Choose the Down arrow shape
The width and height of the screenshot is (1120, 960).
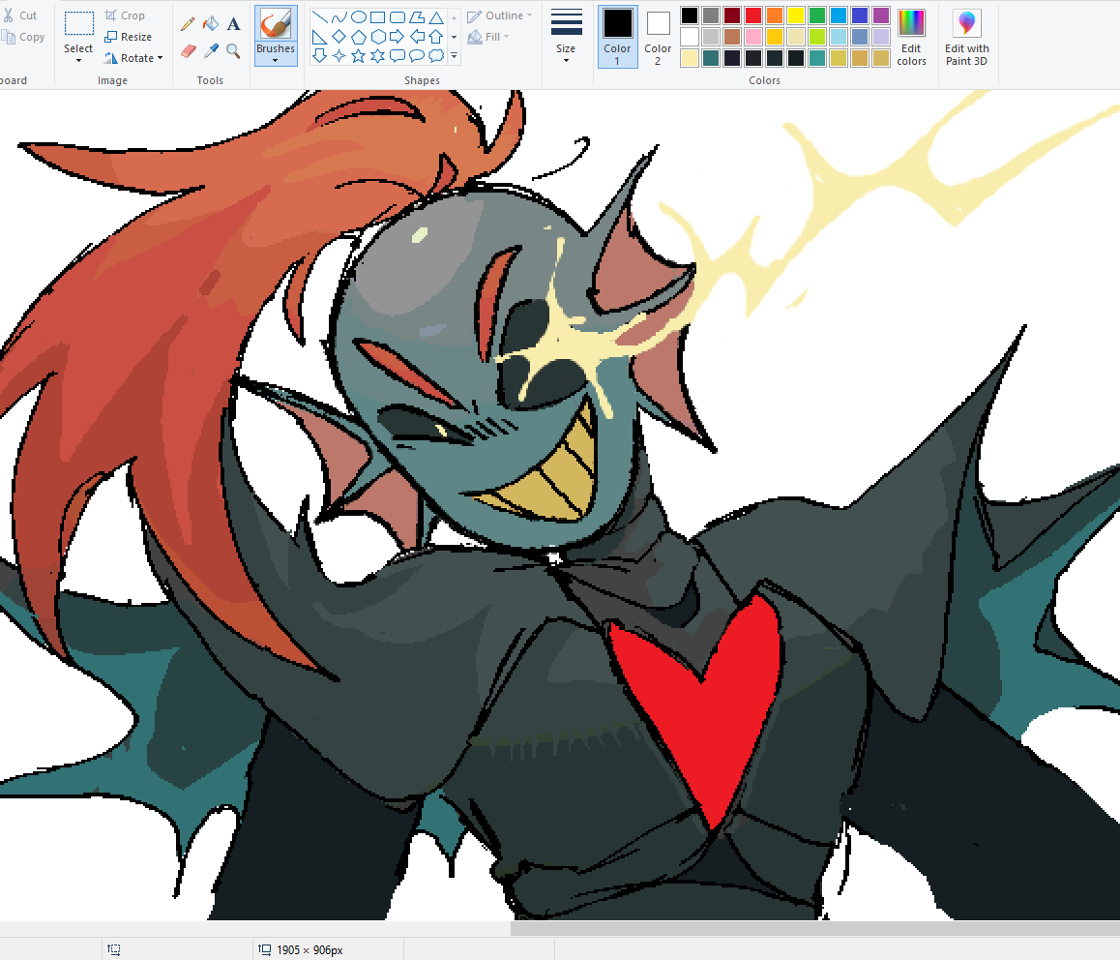pos(319,56)
